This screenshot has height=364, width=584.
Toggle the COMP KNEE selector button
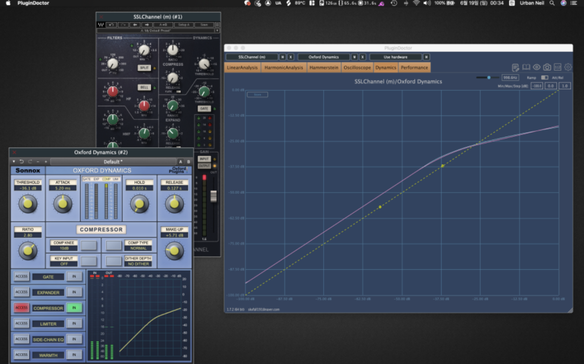89,245
